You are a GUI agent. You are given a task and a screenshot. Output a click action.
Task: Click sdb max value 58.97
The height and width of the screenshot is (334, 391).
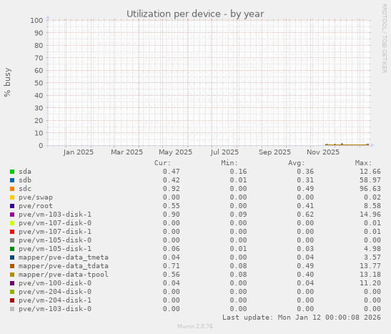tap(370, 180)
